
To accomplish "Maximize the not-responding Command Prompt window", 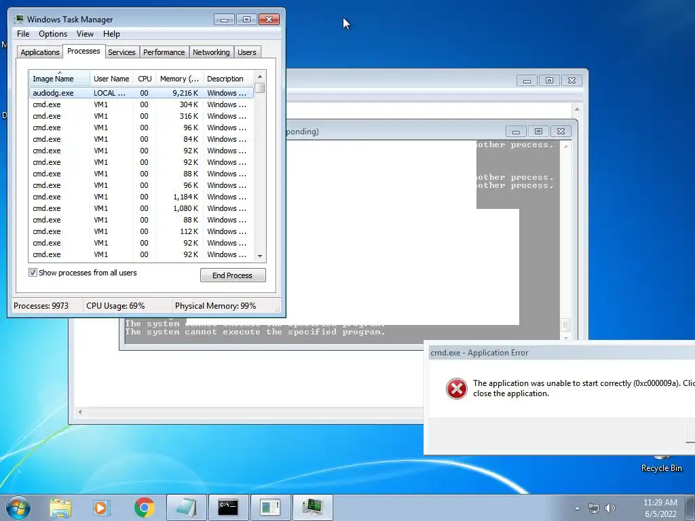I will pos(538,131).
